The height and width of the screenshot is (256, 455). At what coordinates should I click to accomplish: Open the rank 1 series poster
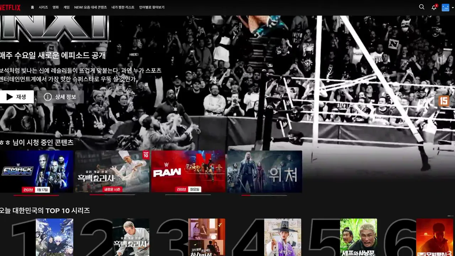(x=54, y=237)
